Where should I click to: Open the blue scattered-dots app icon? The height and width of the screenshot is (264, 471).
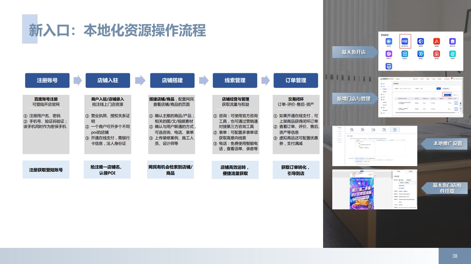pos(421,54)
